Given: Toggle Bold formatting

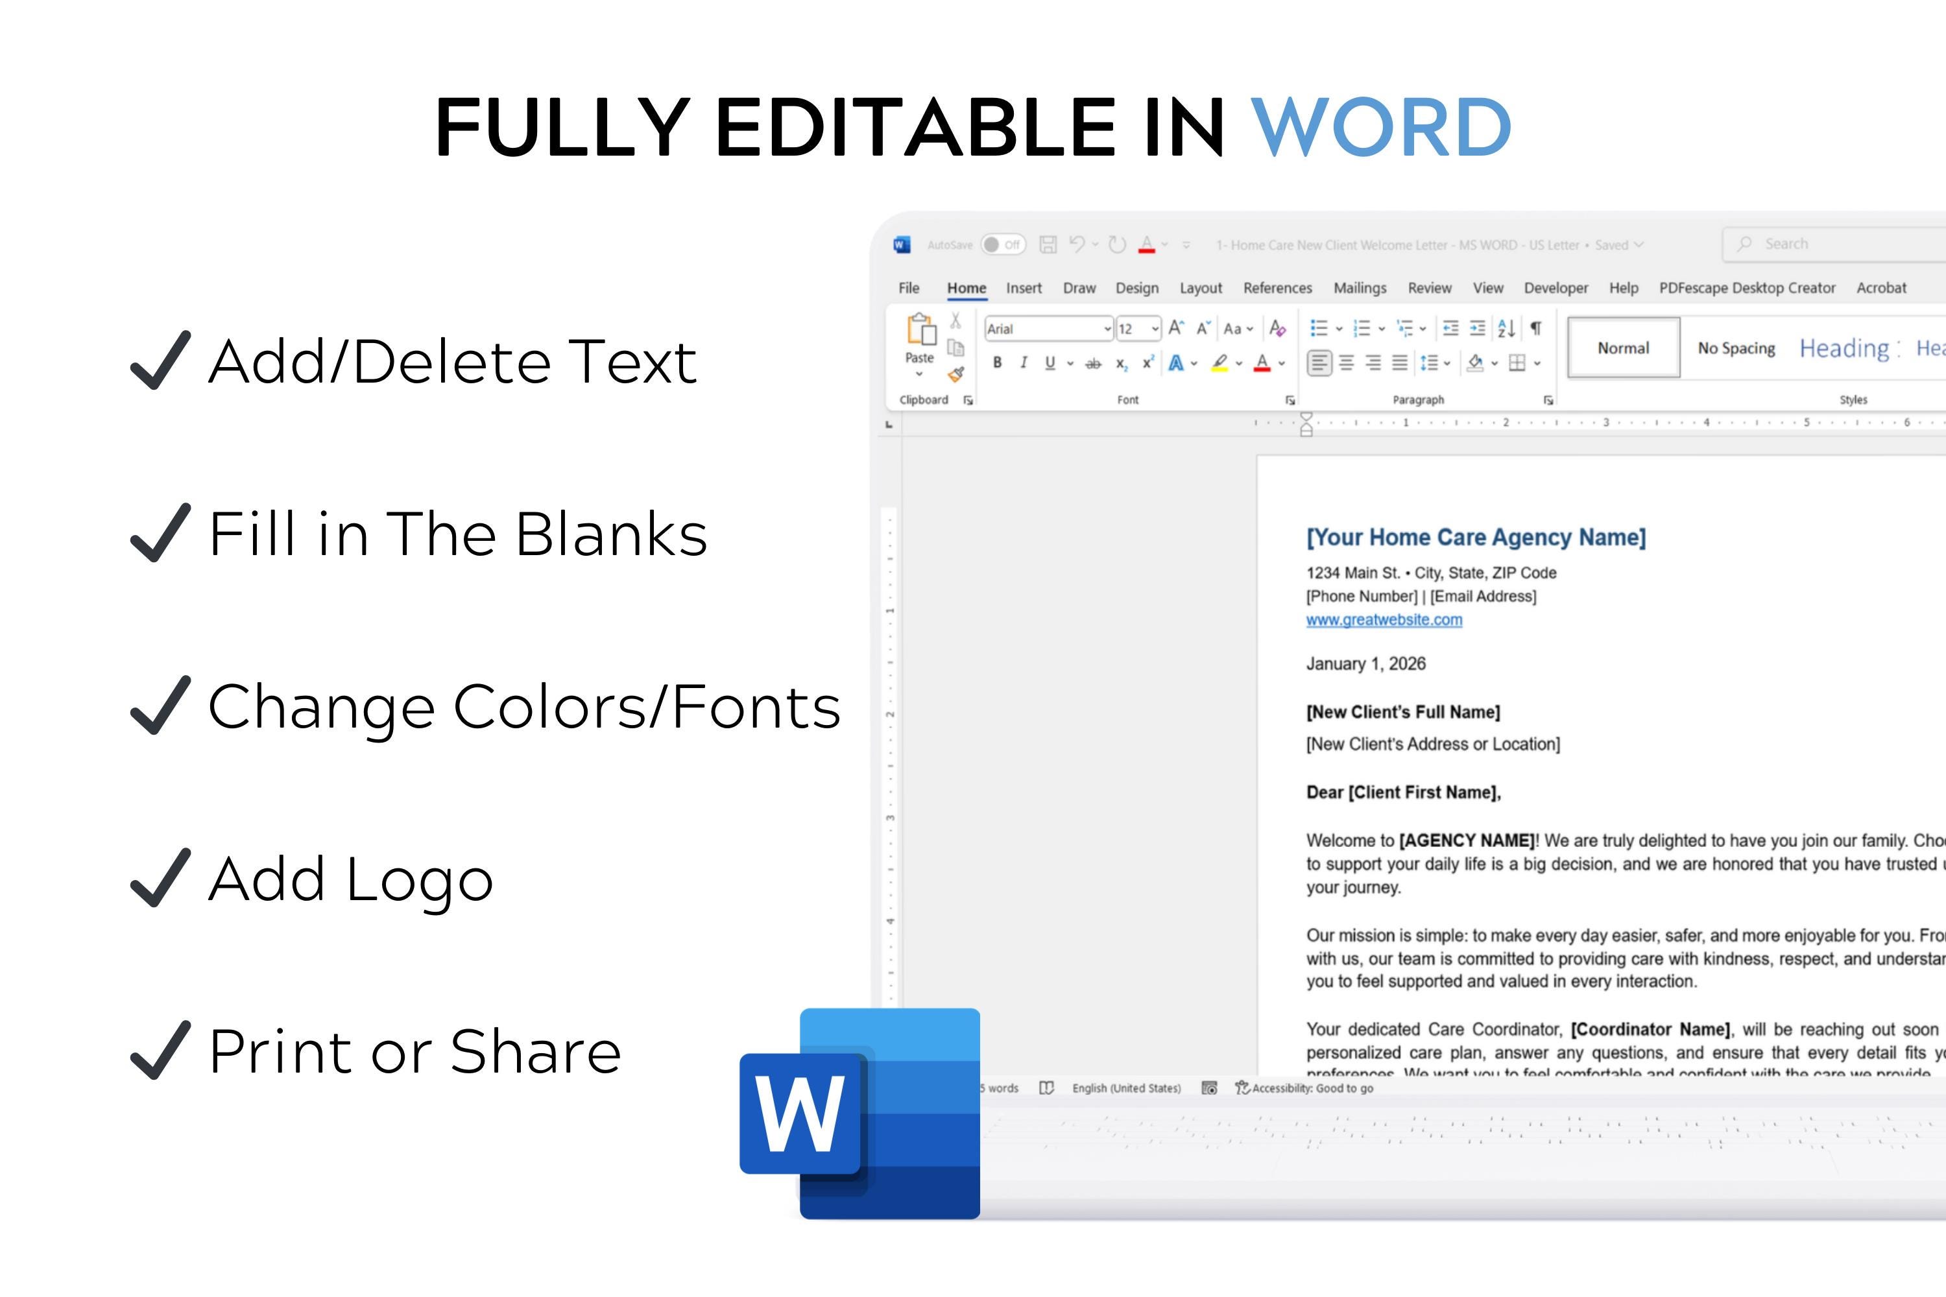Looking at the screenshot, I should (x=997, y=363).
